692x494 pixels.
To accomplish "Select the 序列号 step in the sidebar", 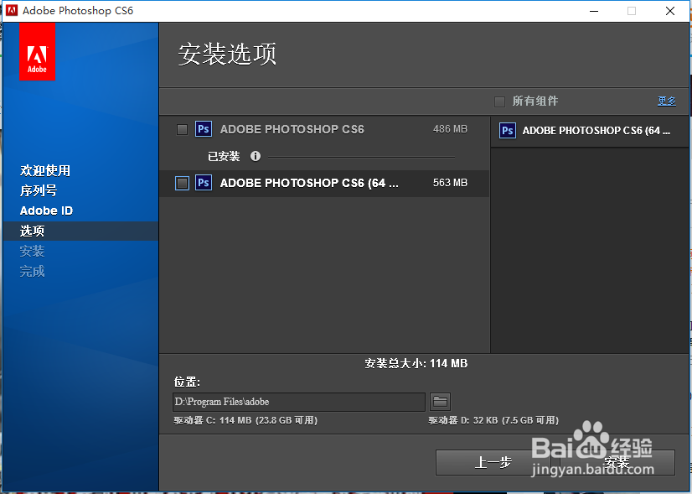I will [39, 190].
